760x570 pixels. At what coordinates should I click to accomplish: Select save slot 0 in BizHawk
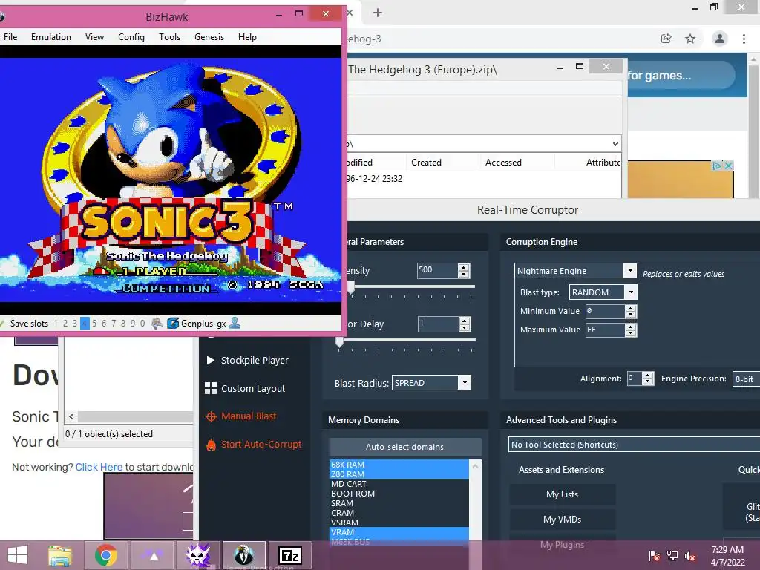click(x=142, y=324)
